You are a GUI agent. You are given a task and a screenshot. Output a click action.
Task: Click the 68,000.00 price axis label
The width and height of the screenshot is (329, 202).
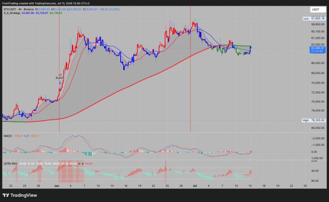318,73
